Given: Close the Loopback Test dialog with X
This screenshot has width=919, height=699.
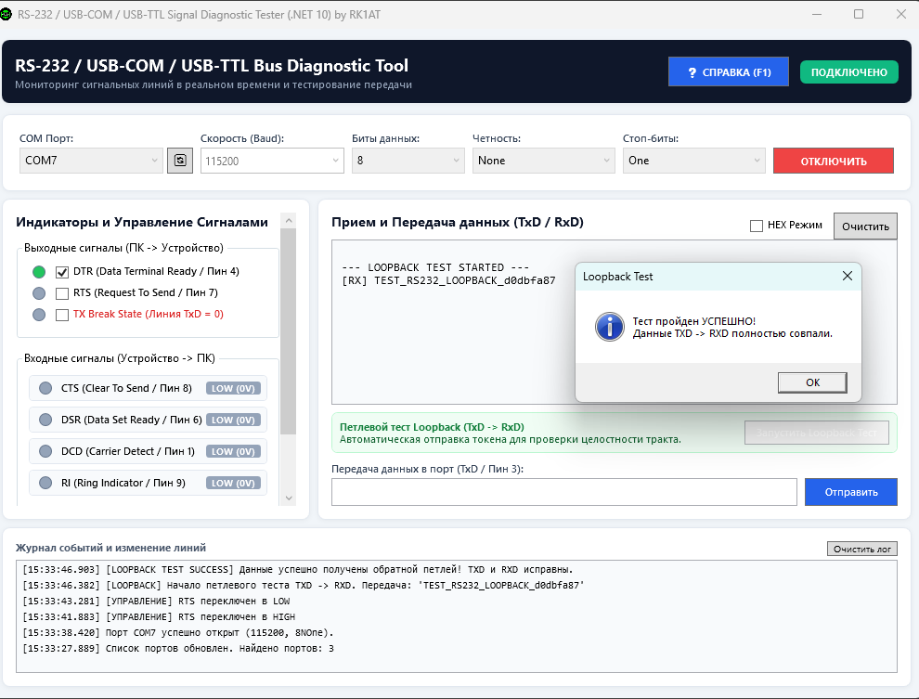Looking at the screenshot, I should pos(848,276).
